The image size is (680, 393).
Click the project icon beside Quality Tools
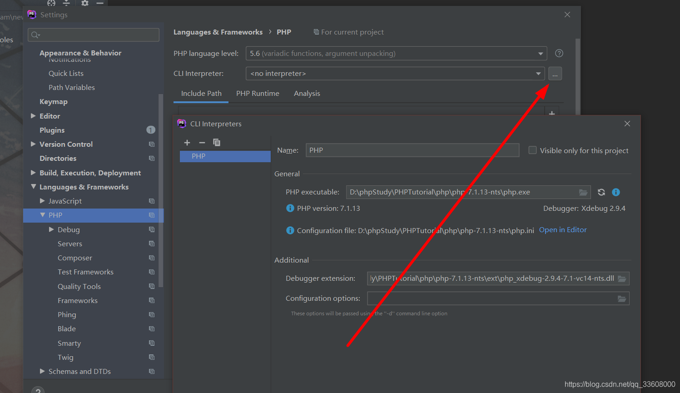[152, 286]
